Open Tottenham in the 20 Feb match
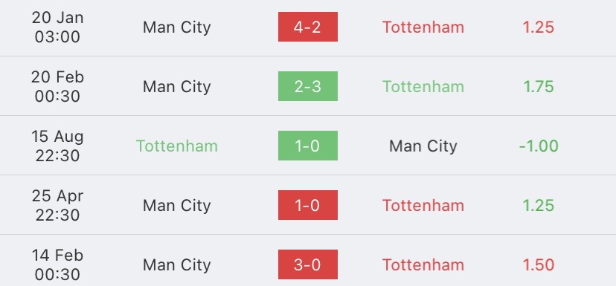Viewport: 616px width, 286px height. click(423, 86)
